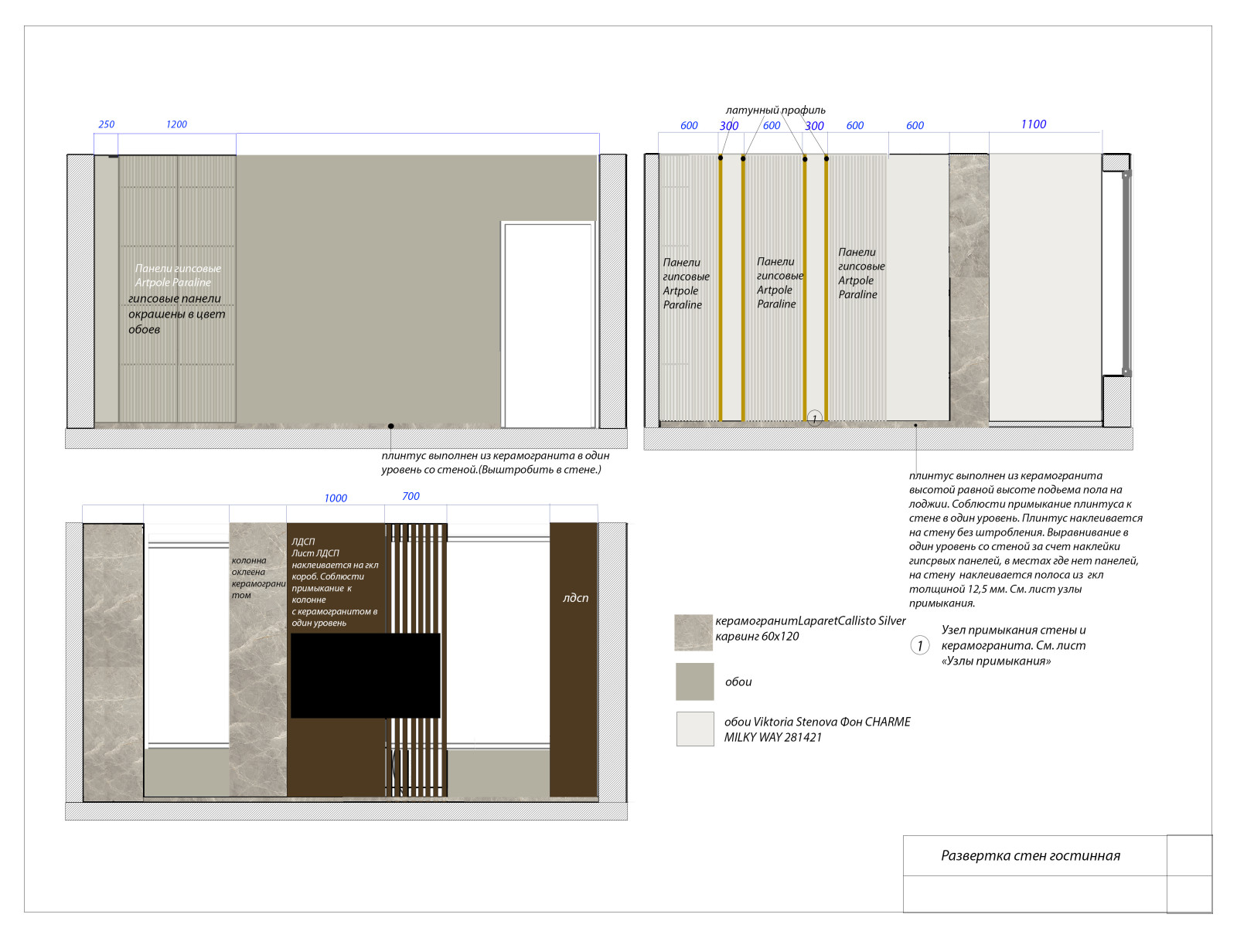Click the black dot on the skirting callout
This screenshot has width=1237, height=938.
point(391,426)
